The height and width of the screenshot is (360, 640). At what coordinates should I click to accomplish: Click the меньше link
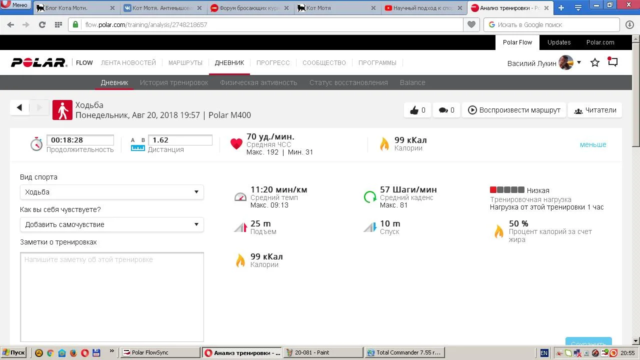(593, 144)
